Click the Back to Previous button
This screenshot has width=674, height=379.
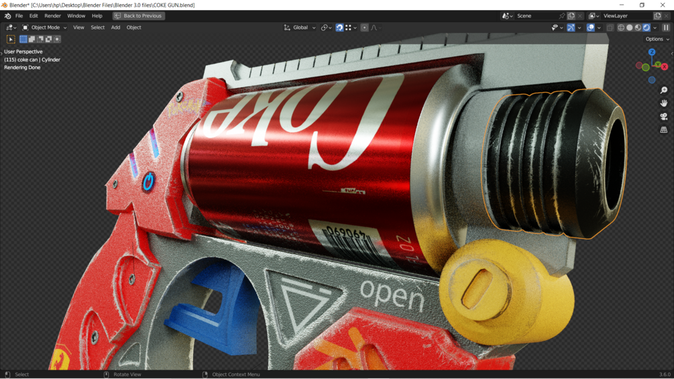(138, 16)
